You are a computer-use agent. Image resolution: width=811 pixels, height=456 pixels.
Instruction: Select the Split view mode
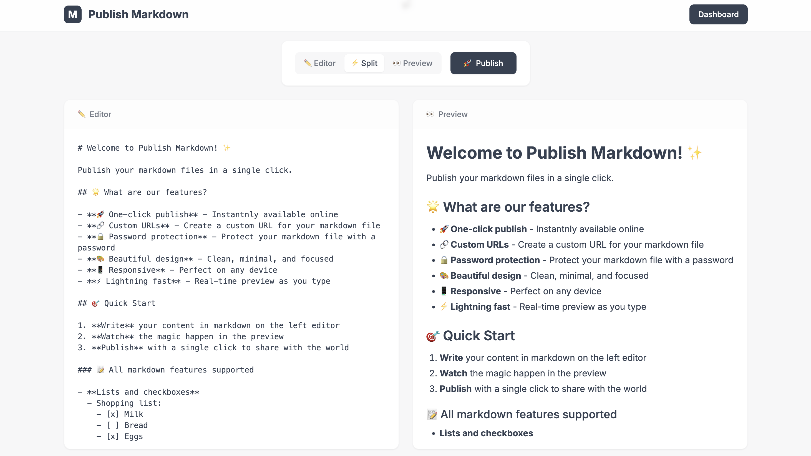[364, 63]
